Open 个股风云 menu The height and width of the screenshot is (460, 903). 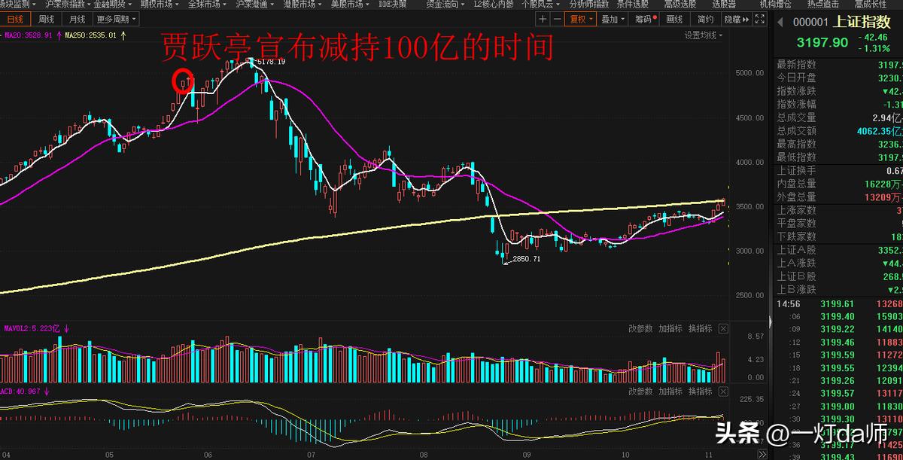(542, 4)
